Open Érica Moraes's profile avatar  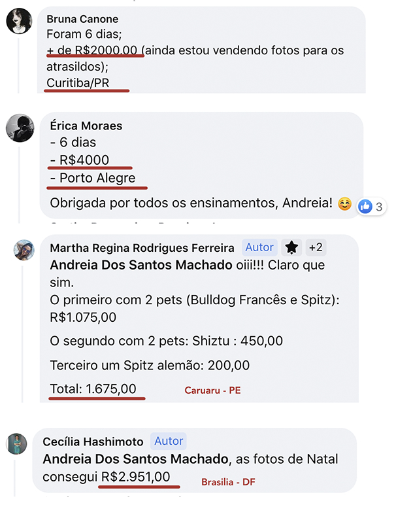pos(20,128)
